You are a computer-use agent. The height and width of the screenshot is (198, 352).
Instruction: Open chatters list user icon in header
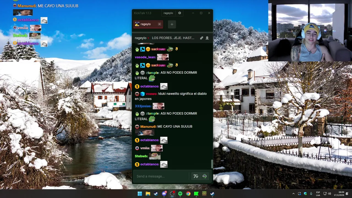207,38
